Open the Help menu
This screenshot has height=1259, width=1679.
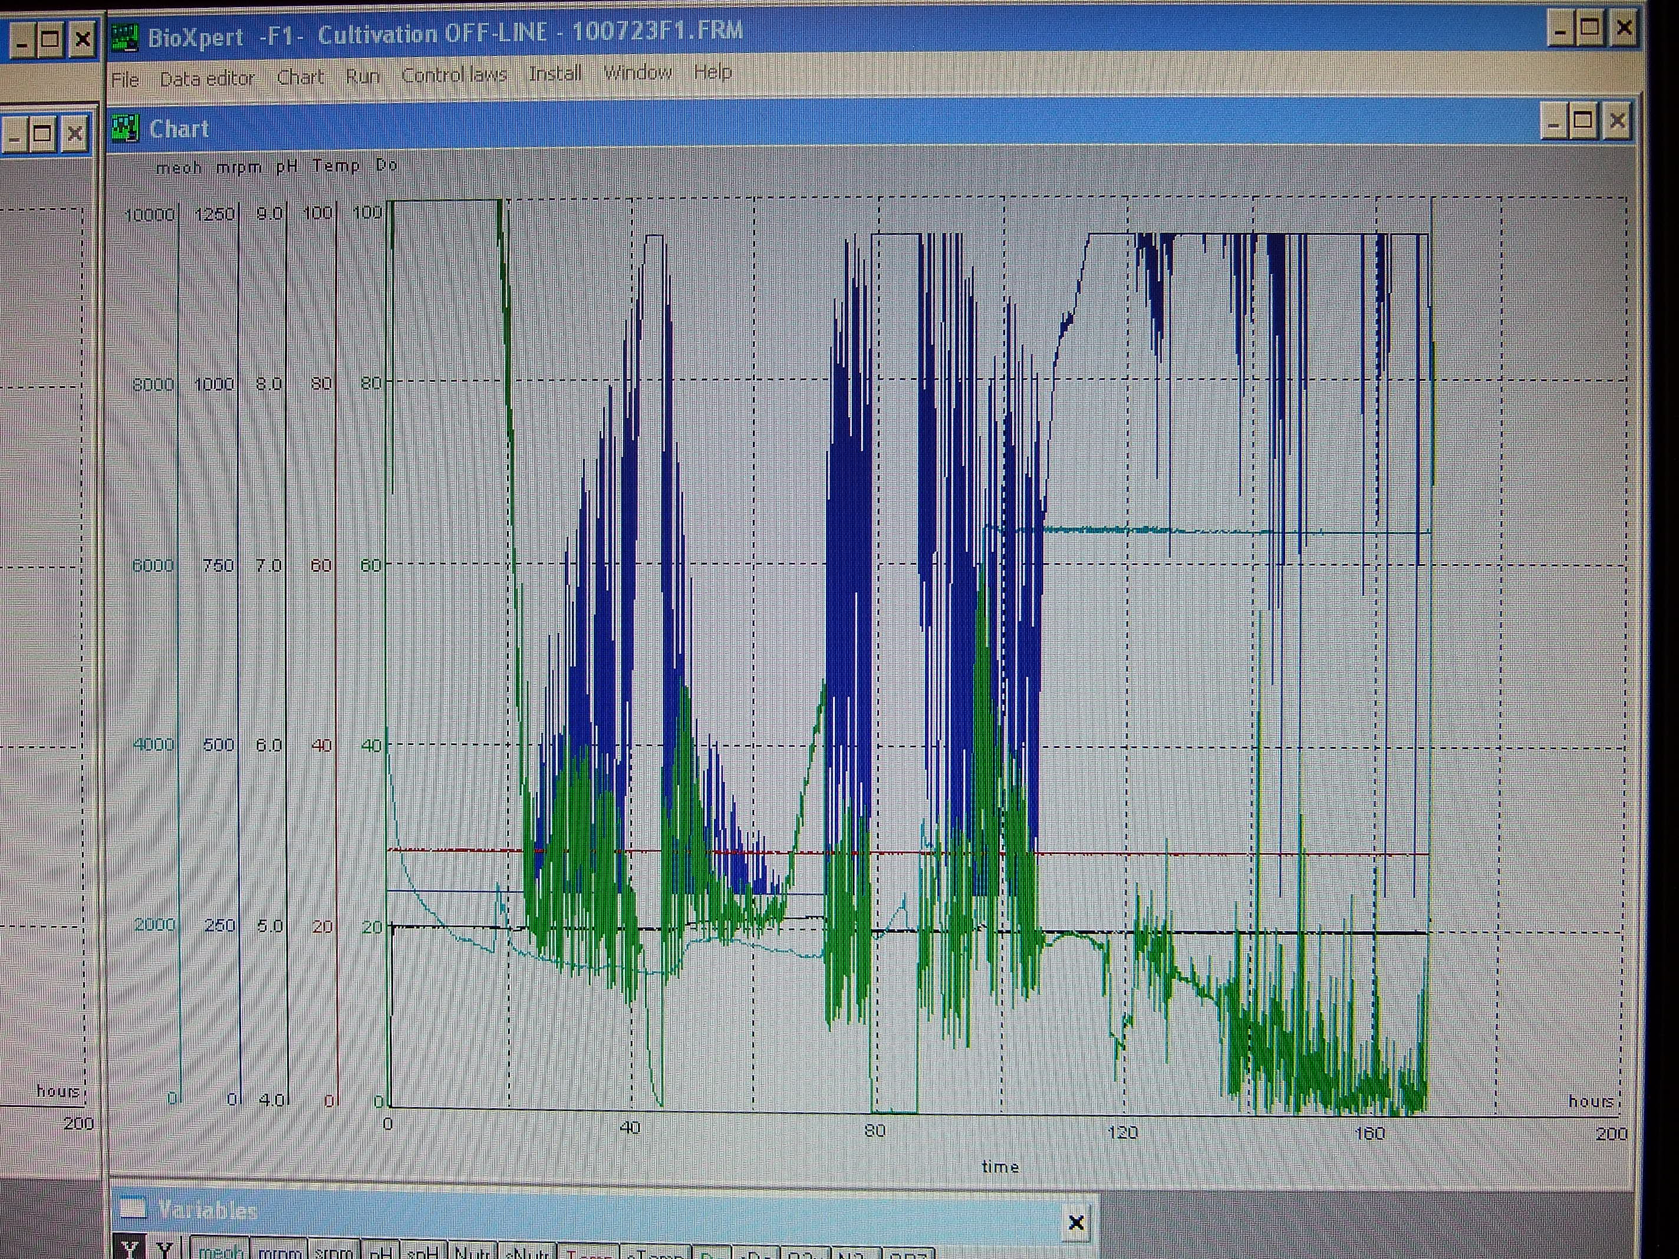[712, 72]
